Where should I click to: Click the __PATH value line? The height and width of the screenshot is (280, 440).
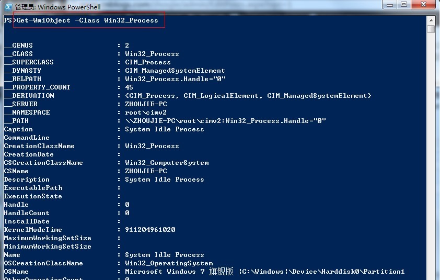[225, 121]
